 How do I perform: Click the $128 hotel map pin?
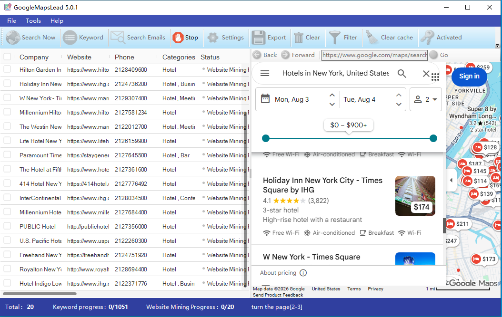click(486, 147)
